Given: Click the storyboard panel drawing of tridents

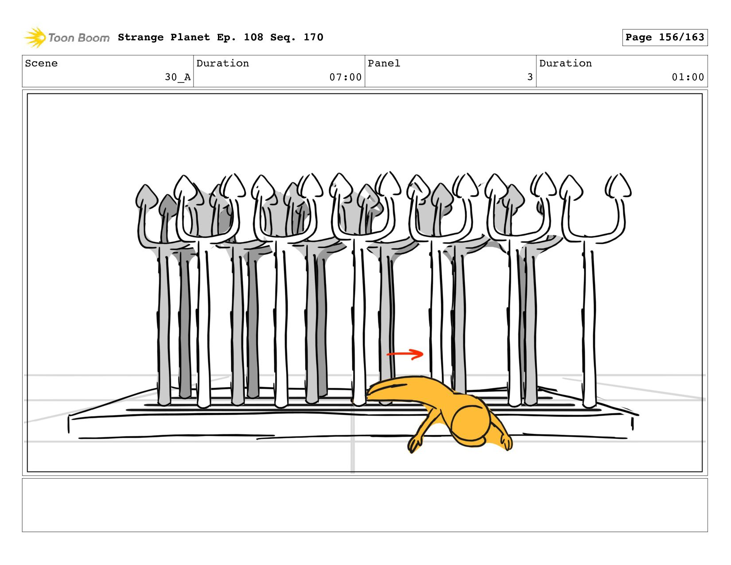Looking at the screenshot, I should (x=365, y=283).
